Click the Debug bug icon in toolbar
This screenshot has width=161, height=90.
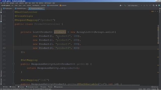point(144,5)
